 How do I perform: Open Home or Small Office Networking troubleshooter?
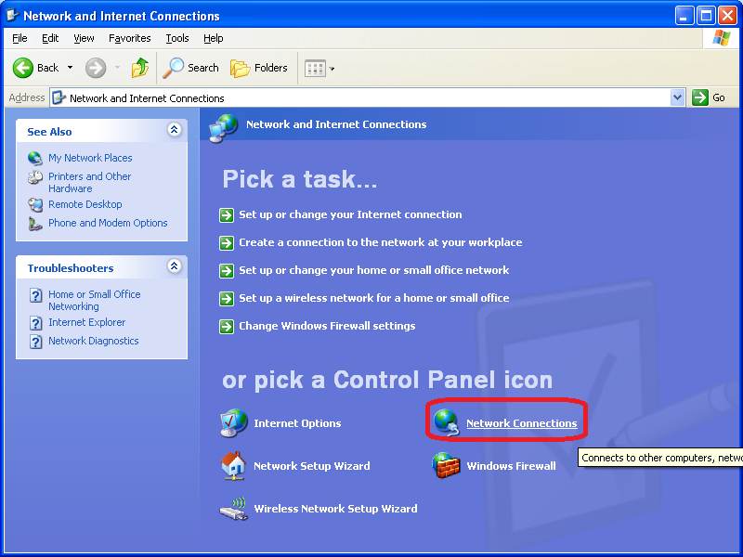pos(95,300)
